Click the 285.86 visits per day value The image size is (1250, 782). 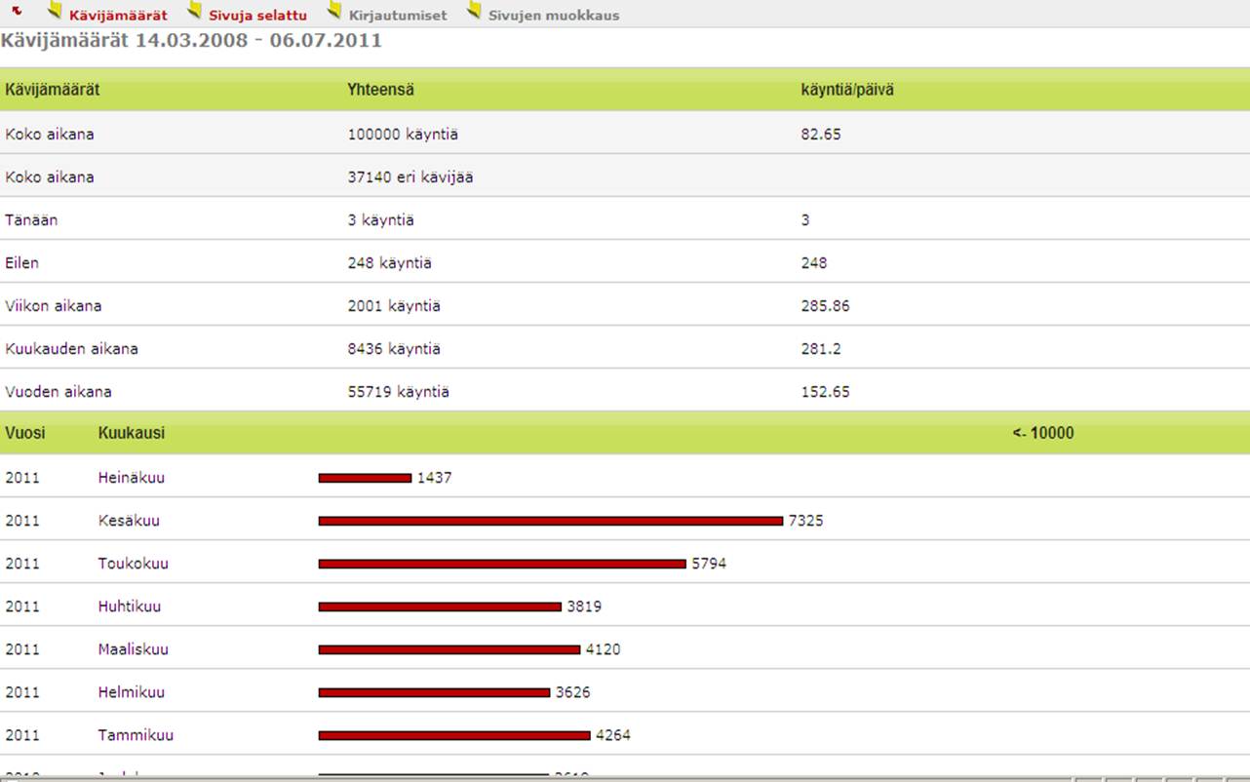click(x=825, y=306)
